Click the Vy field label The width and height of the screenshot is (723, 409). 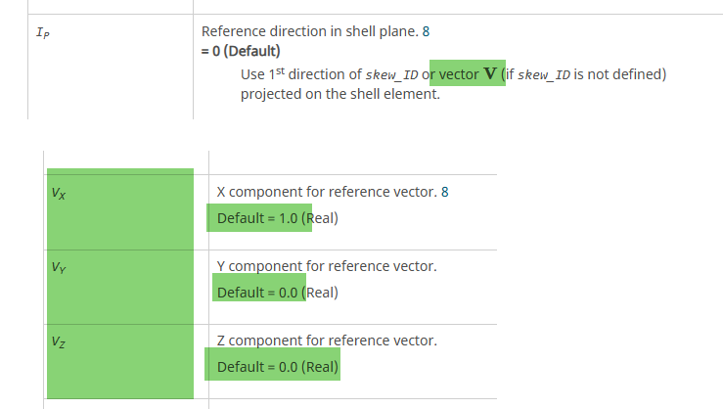pos(60,267)
